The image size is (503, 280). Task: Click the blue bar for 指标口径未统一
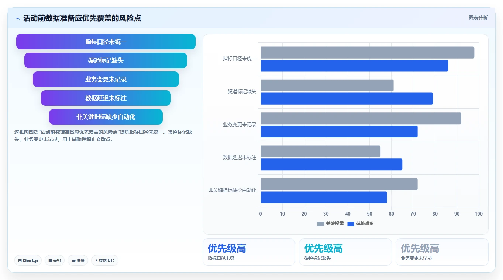(354, 66)
